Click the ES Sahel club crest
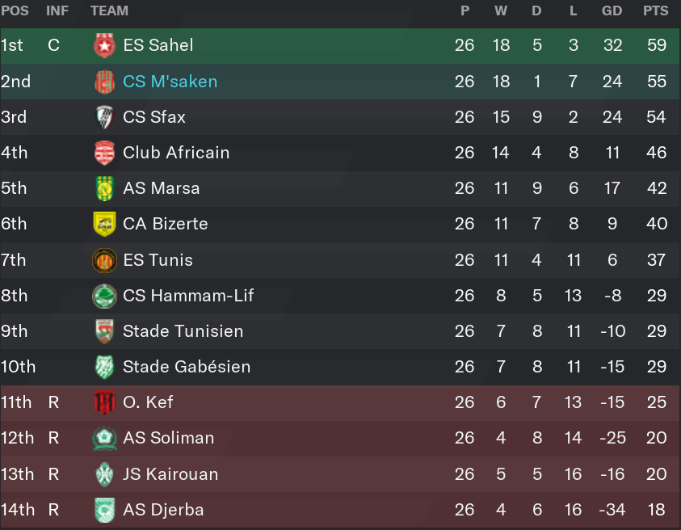Image resolution: width=681 pixels, height=530 pixels. (104, 45)
